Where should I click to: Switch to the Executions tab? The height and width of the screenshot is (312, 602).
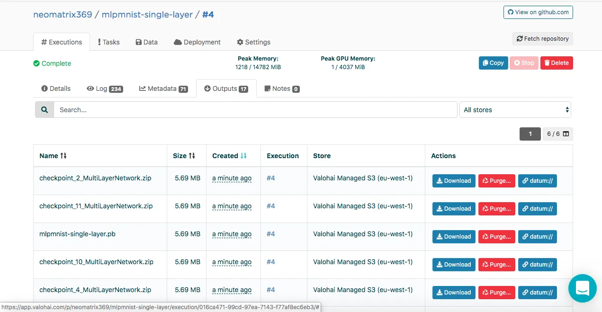click(62, 42)
